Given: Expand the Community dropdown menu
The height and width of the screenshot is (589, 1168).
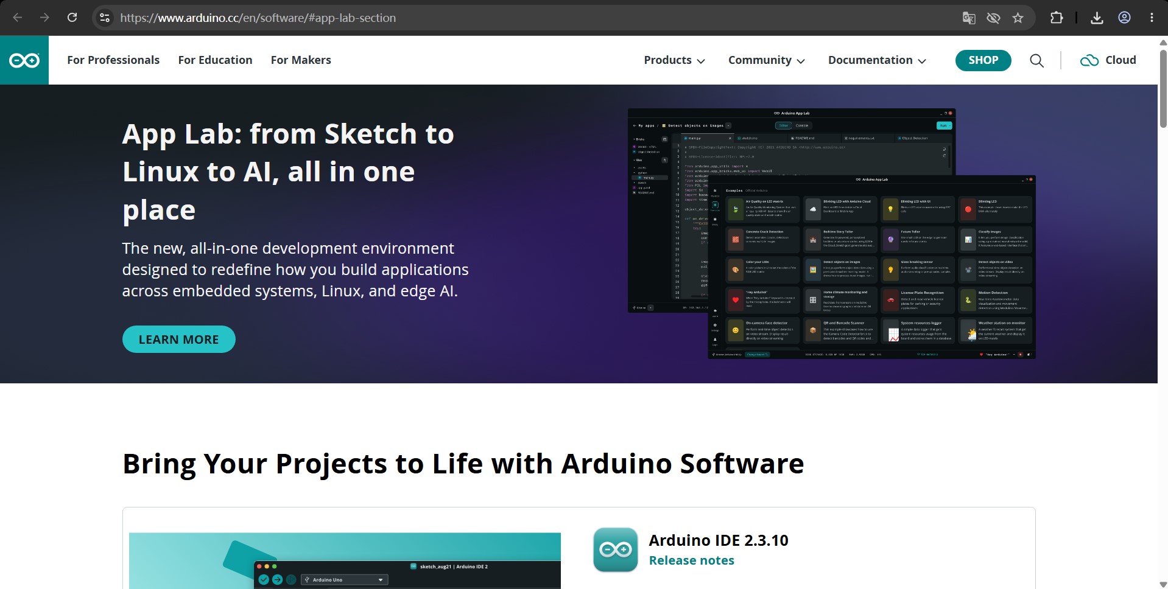Looking at the screenshot, I should click(766, 60).
